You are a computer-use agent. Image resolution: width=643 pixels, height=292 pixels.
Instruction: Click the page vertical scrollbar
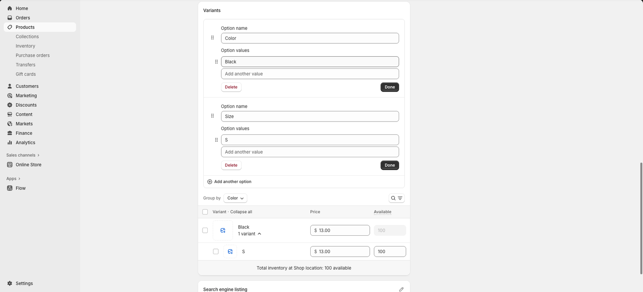click(641, 218)
